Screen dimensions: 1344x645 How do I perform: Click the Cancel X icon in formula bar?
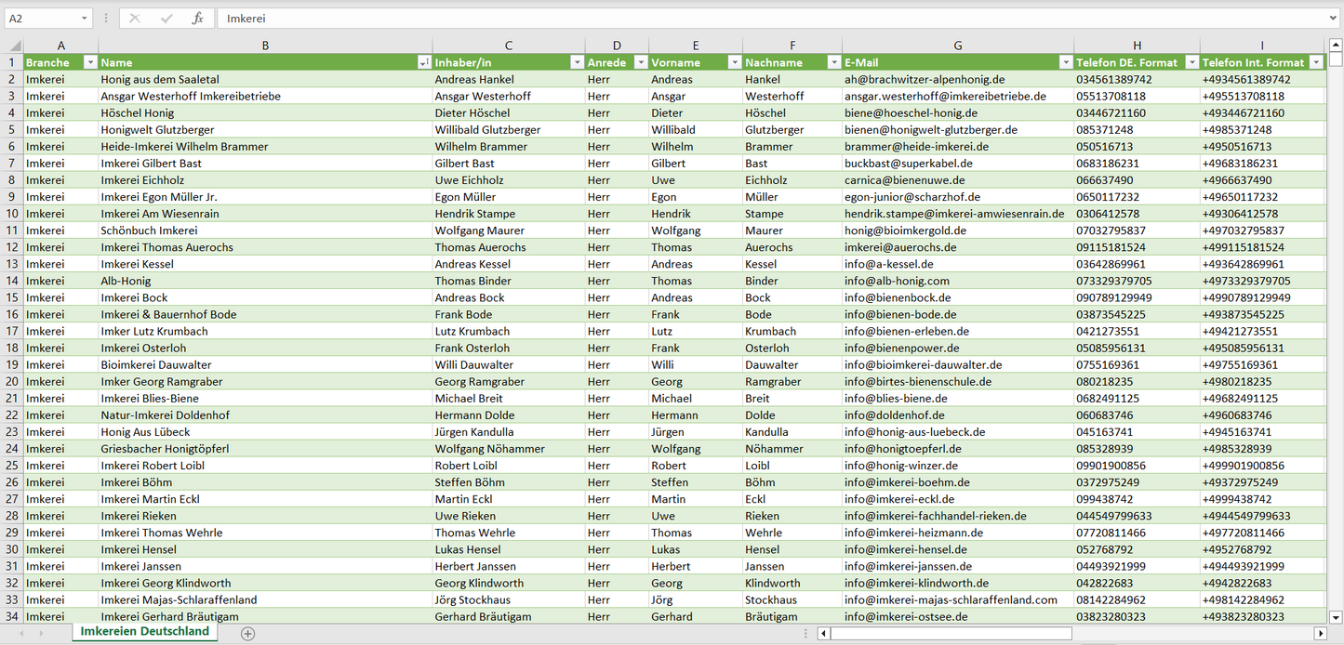tap(135, 19)
